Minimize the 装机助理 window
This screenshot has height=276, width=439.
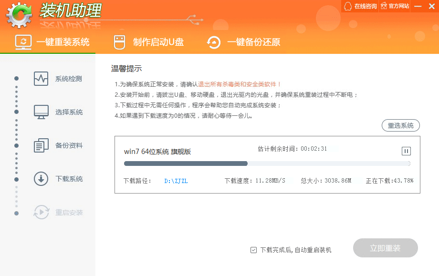(x=418, y=6)
